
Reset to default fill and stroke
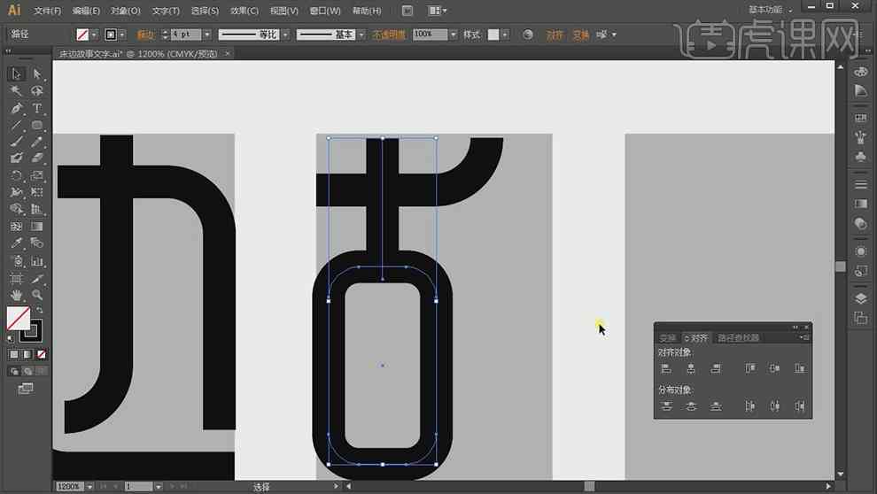pyautogui.click(x=11, y=338)
